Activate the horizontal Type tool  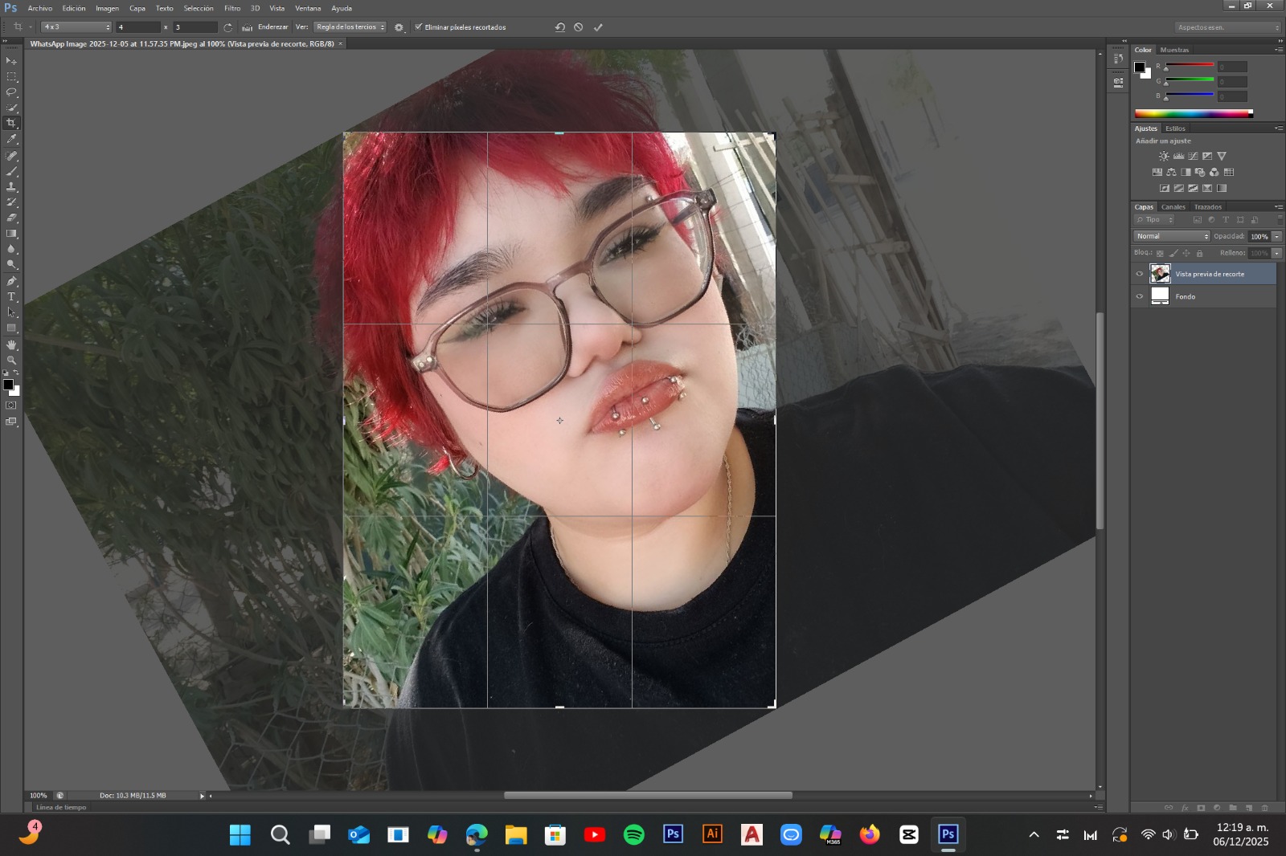coord(11,297)
